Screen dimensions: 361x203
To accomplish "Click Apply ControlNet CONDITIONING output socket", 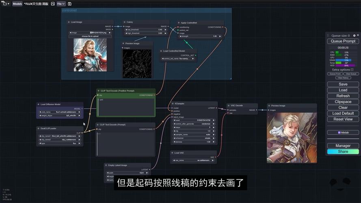I will [x=223, y=27].
